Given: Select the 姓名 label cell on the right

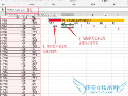Looking at the screenshot, I should 68,23.
